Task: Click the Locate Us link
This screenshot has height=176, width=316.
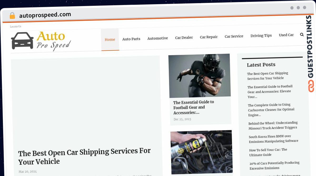Action: (16, 27)
